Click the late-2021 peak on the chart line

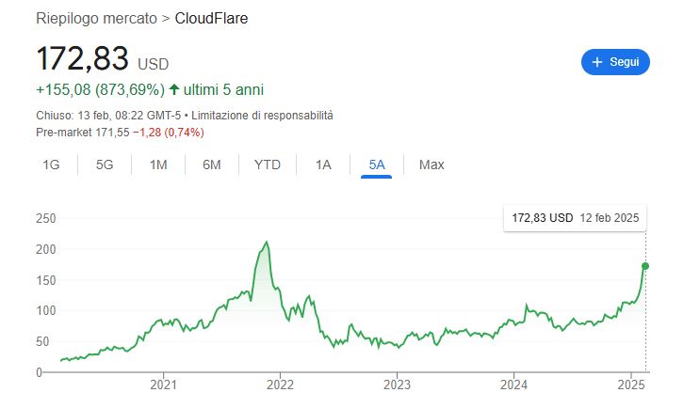[x=268, y=243]
